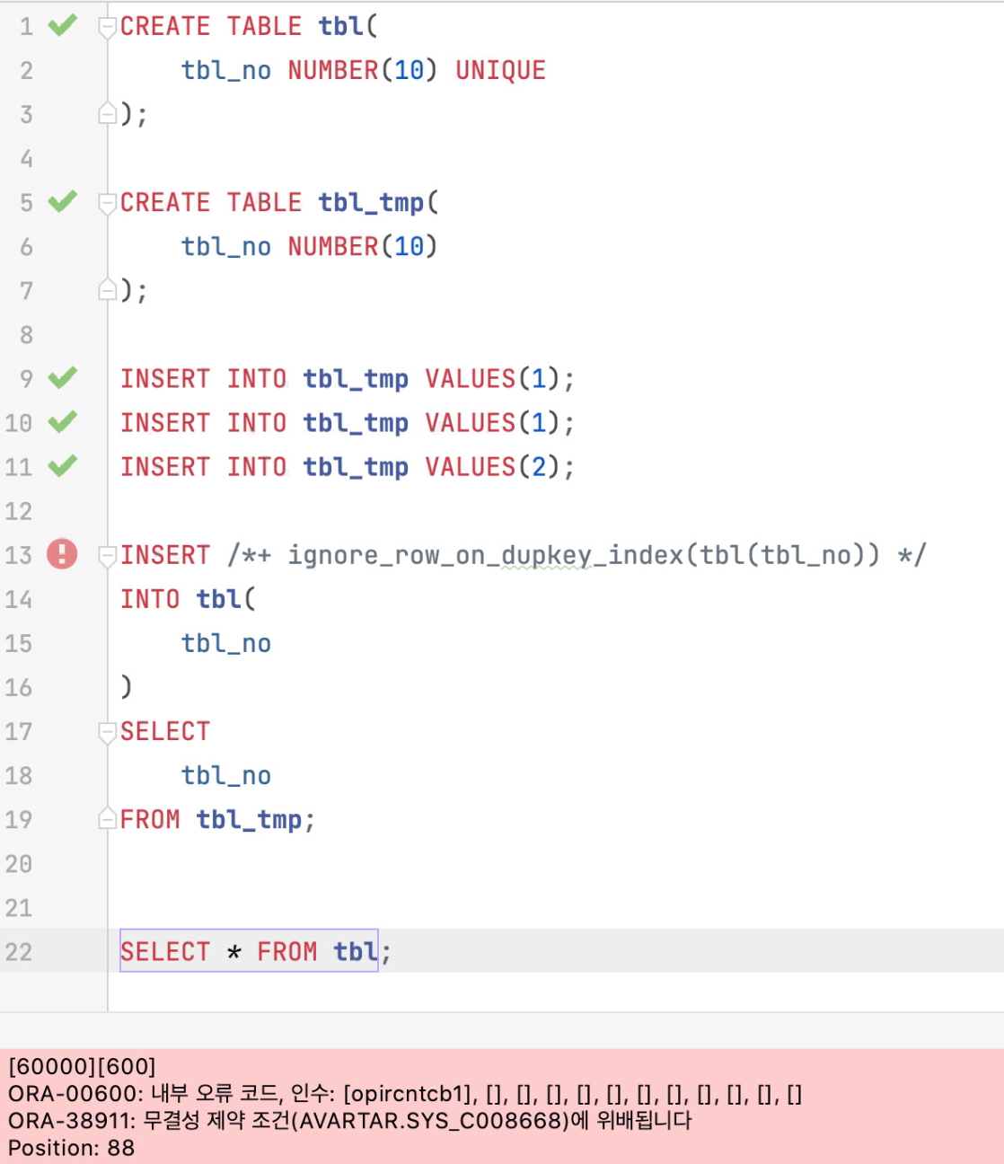Click the SELECT keyword on line 17
The height and width of the screenshot is (1164, 1004).
tap(165, 731)
